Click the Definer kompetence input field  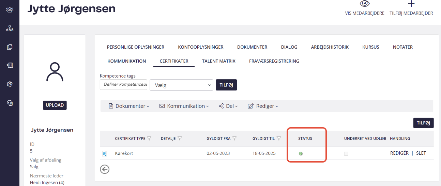[x=123, y=84]
